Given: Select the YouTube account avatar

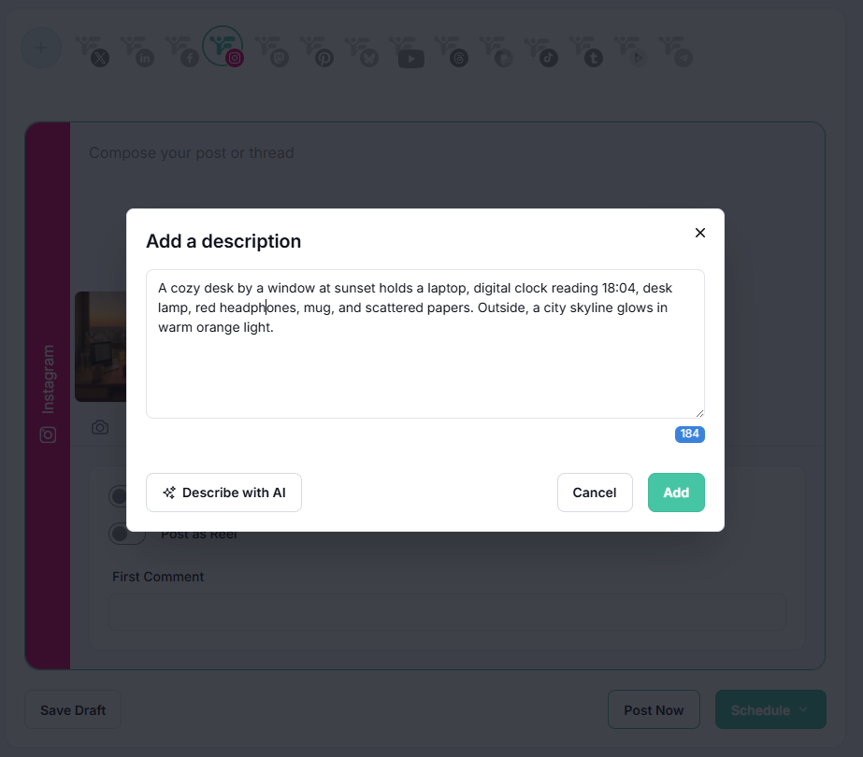Looking at the screenshot, I should [406, 50].
